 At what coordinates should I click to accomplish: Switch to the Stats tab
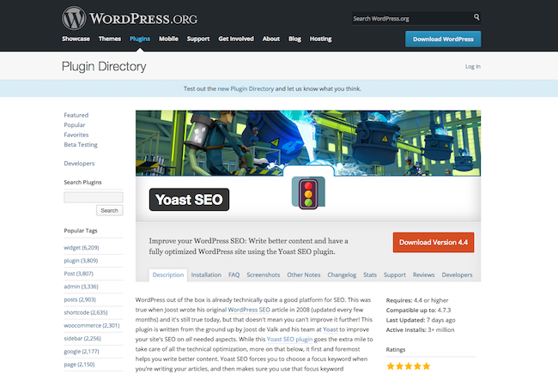pos(370,274)
